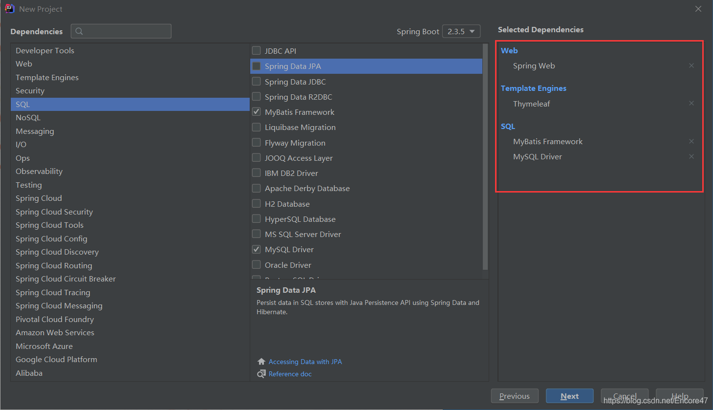Viewport: 713px width, 410px height.
Task: Select Spring Cloud Routing category
Action: pos(130,265)
